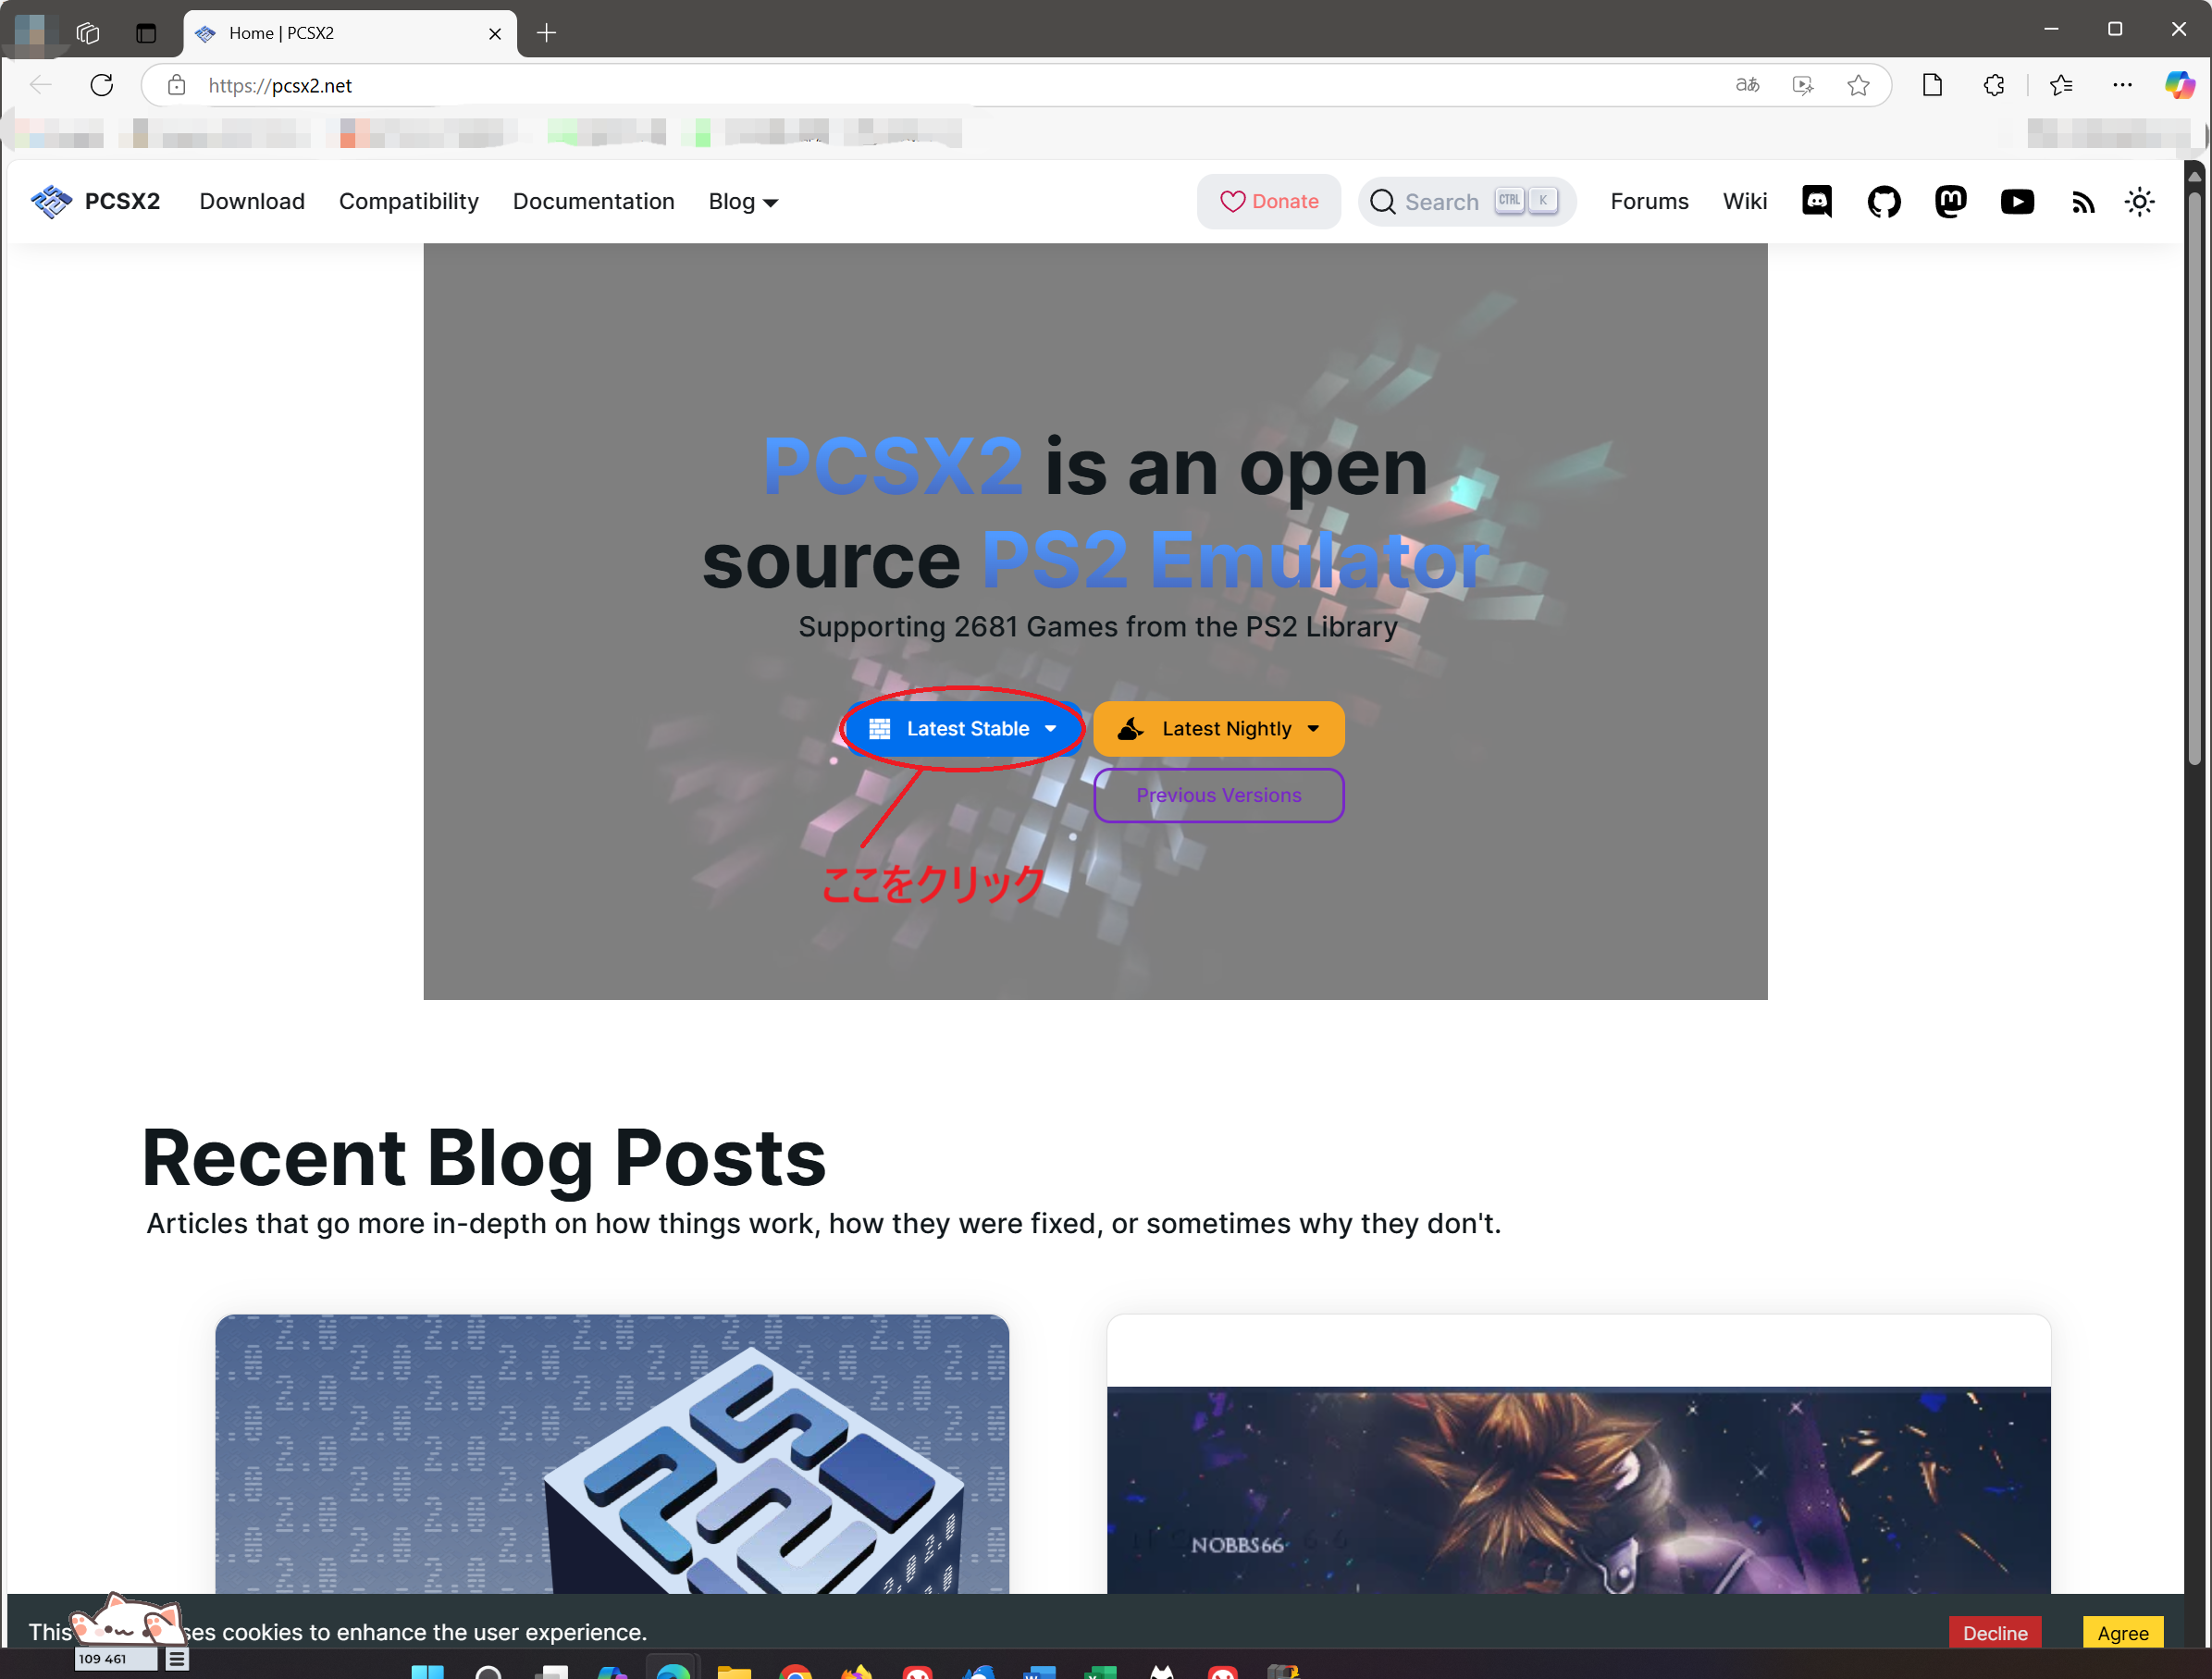Viewport: 2212px width, 1679px height.
Task: Open the PS2 cube blog post thumbnail
Action: coord(612,1453)
